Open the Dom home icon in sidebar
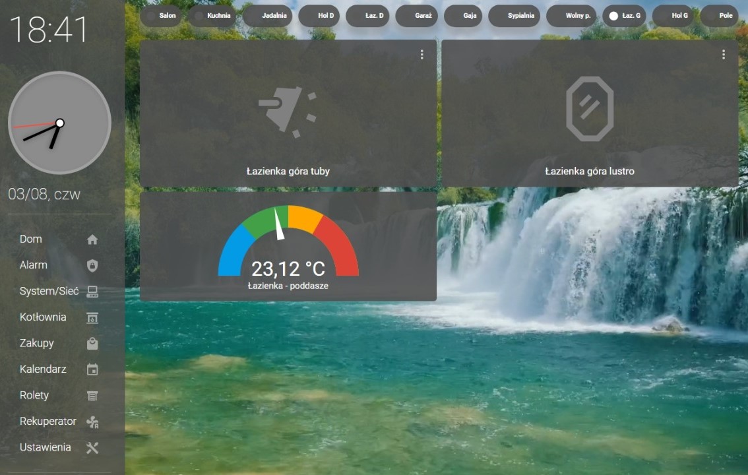 [x=92, y=239]
